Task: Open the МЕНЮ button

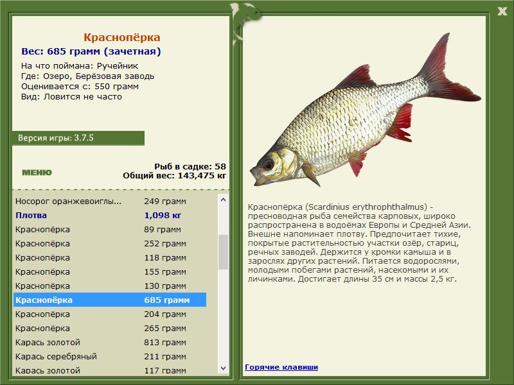Action: 37,173
